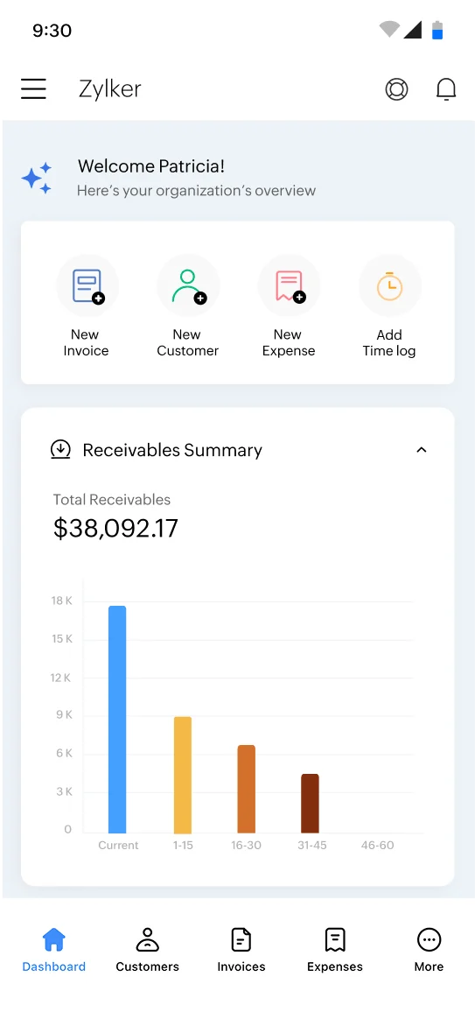Select the orange 16-30 days bar
Screen dimensions: 475x1026
click(246, 789)
